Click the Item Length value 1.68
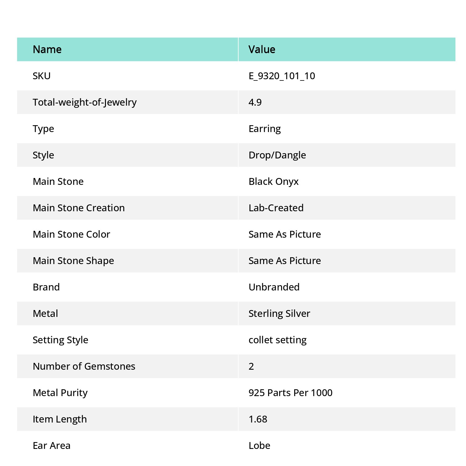 (258, 419)
